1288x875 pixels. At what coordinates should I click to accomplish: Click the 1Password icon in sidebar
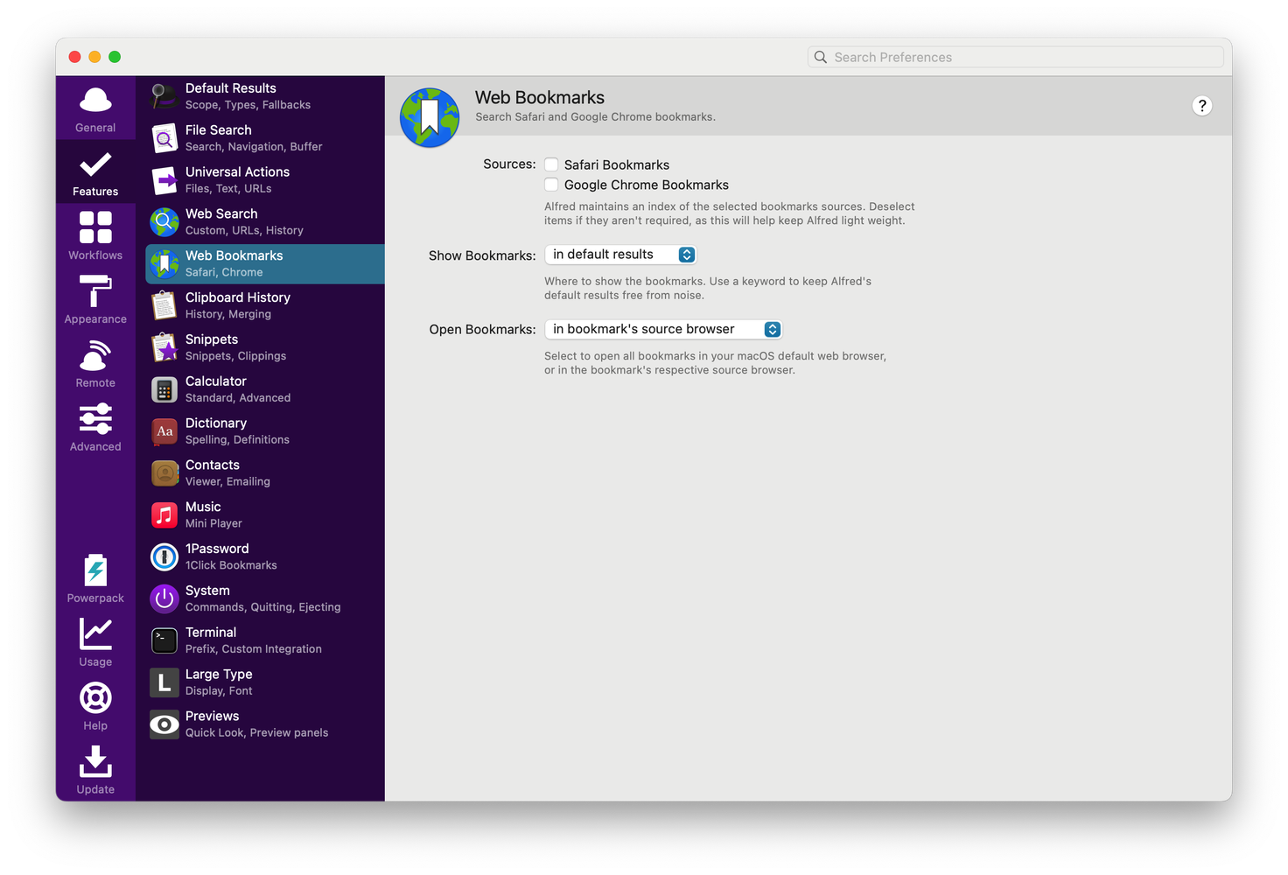click(x=164, y=557)
